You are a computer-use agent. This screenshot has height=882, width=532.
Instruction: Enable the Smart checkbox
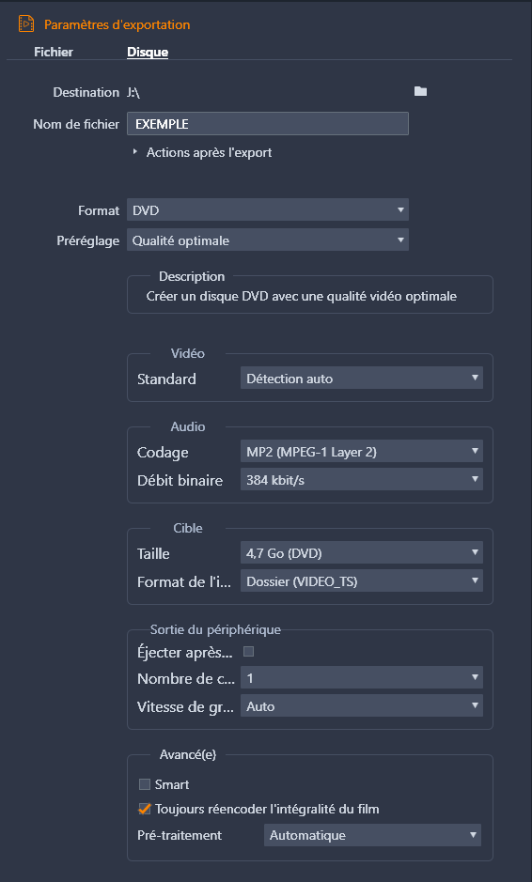[145, 784]
